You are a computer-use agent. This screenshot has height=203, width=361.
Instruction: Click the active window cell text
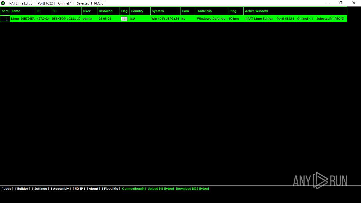pyautogui.click(x=294, y=19)
